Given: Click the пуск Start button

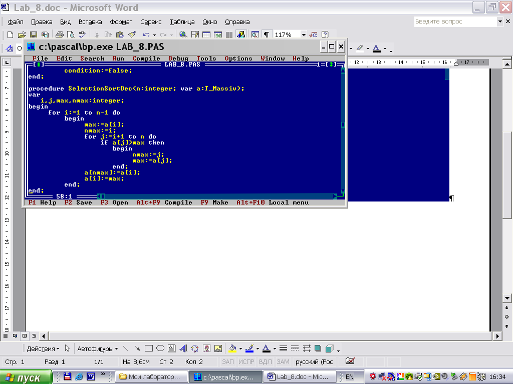Looking at the screenshot, I should [x=26, y=377].
